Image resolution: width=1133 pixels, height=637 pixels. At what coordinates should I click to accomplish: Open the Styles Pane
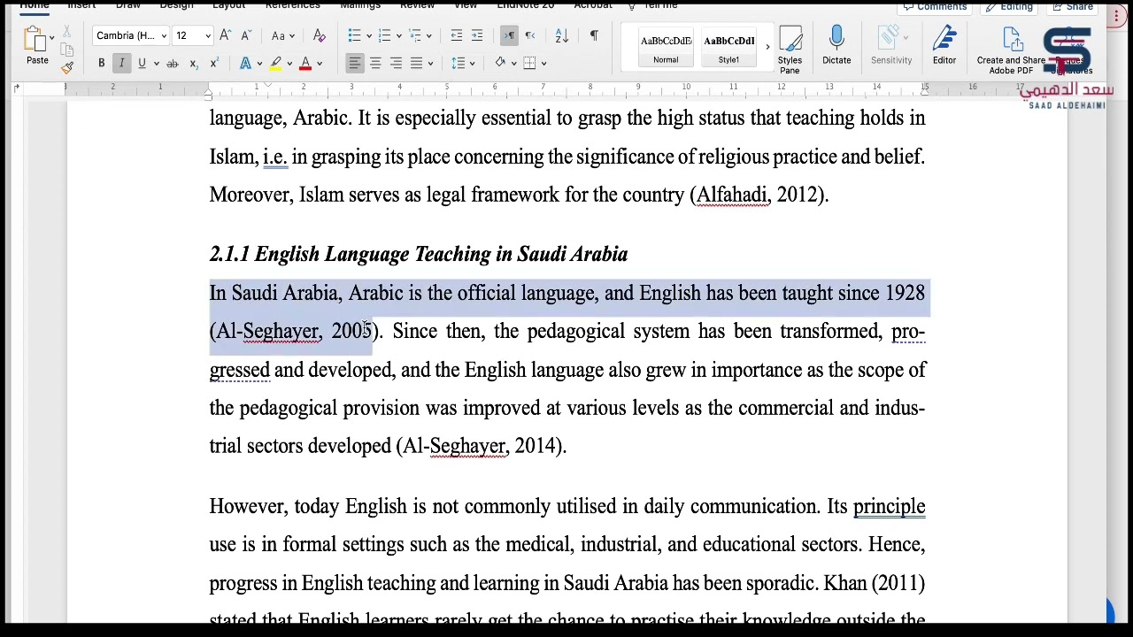(x=790, y=50)
